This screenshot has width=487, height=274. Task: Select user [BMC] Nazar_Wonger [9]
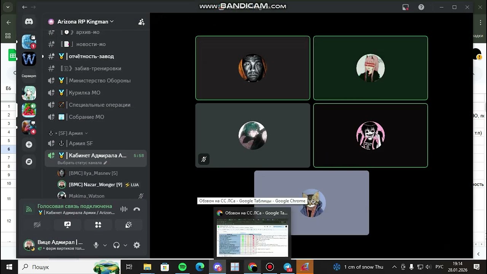tap(95, 185)
